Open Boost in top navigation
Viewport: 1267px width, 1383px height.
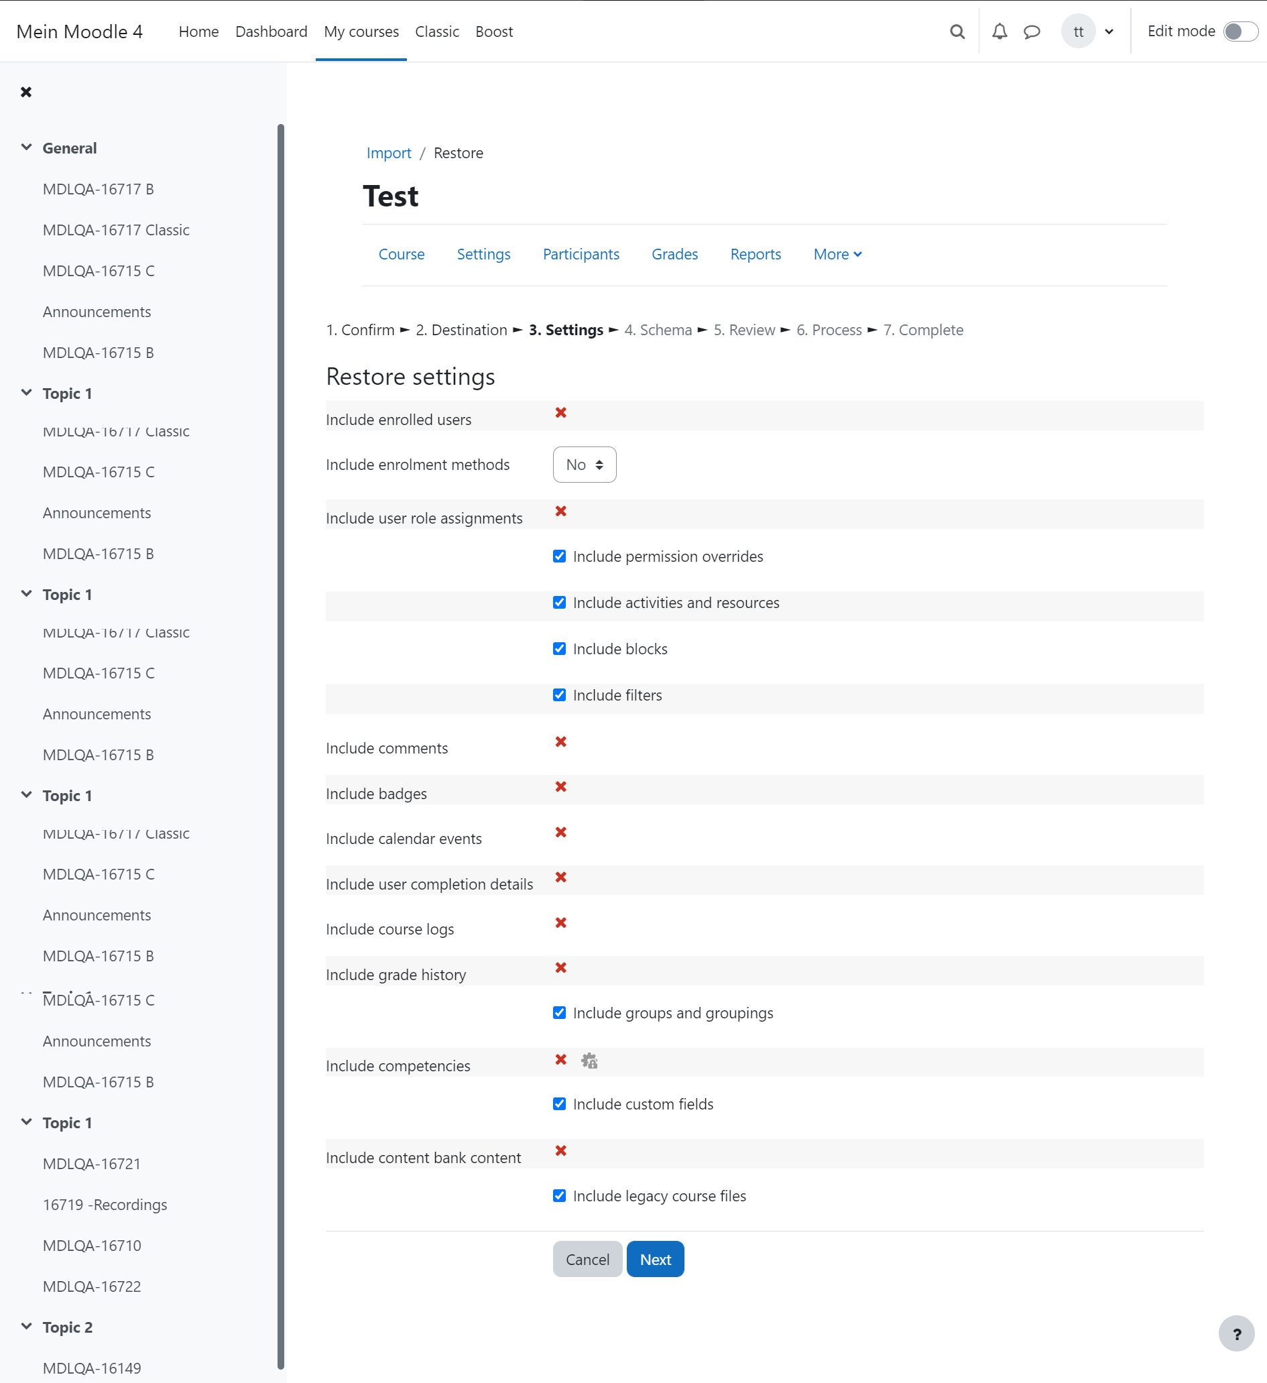(x=494, y=32)
